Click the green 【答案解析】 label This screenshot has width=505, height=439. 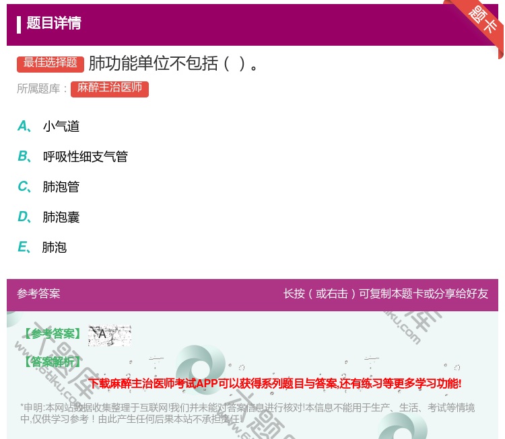(51, 362)
